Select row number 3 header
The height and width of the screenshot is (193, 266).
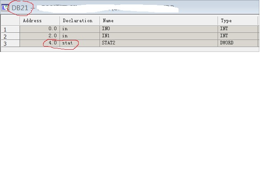[x=10, y=43]
